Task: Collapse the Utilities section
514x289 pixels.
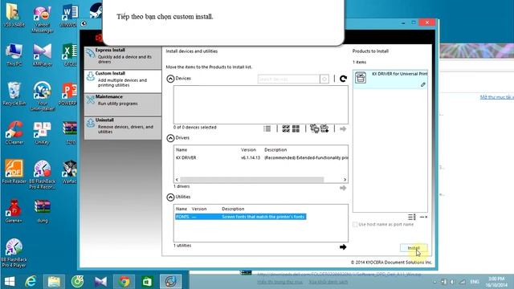Action: coord(170,197)
